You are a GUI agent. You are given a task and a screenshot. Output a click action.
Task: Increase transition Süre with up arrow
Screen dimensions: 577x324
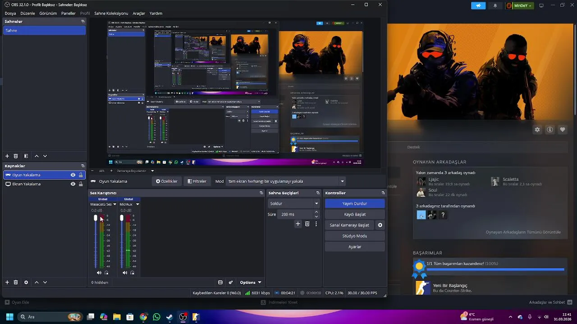[316, 212]
